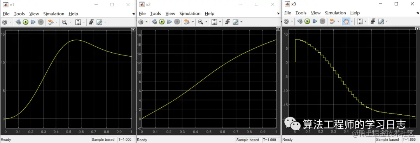This screenshot has width=420, height=143.
Task: Step forward in the x1 scope toolbar
Action: (33, 22)
